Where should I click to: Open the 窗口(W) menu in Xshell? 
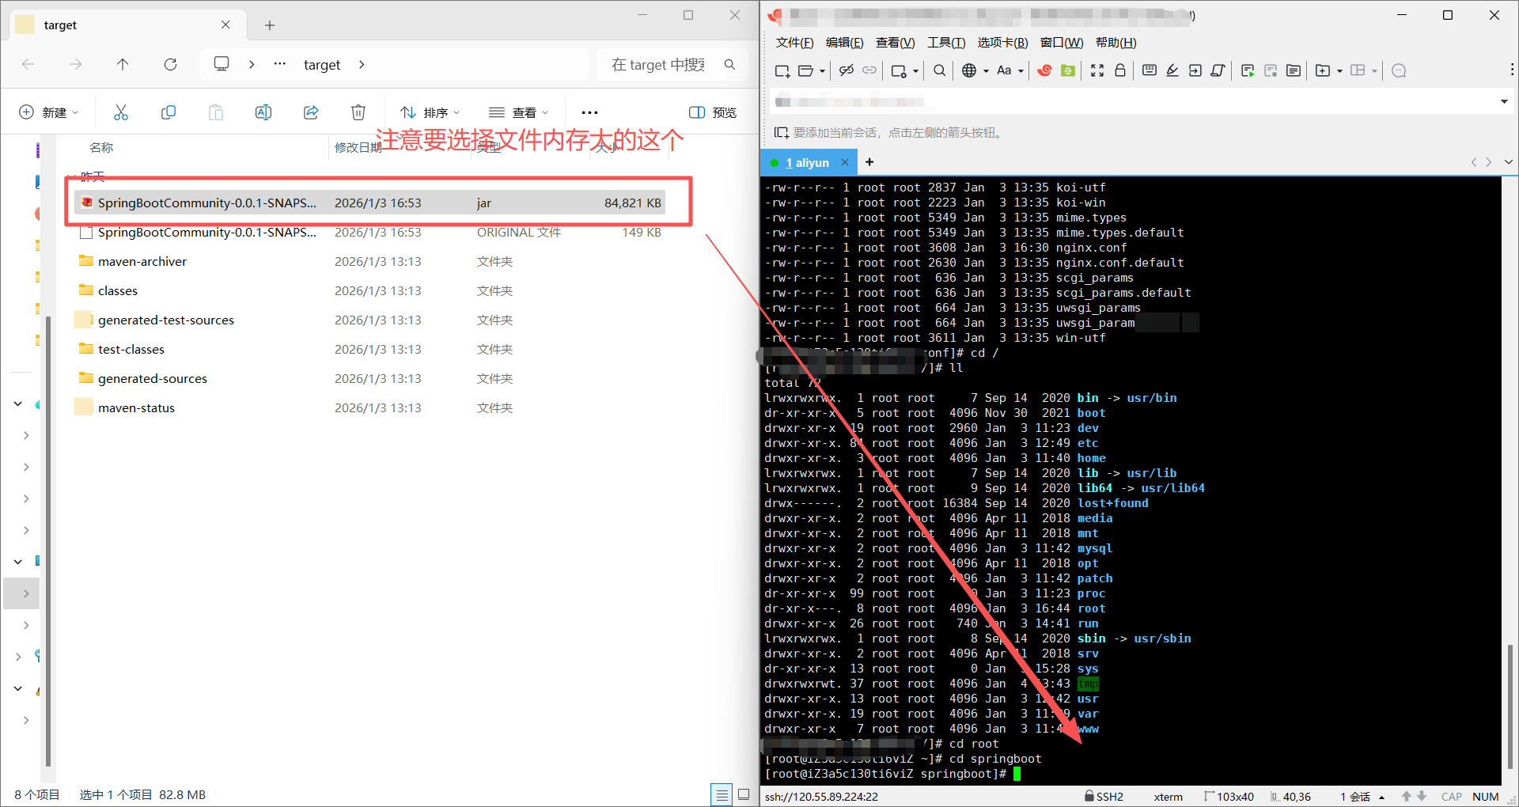[x=1061, y=43]
